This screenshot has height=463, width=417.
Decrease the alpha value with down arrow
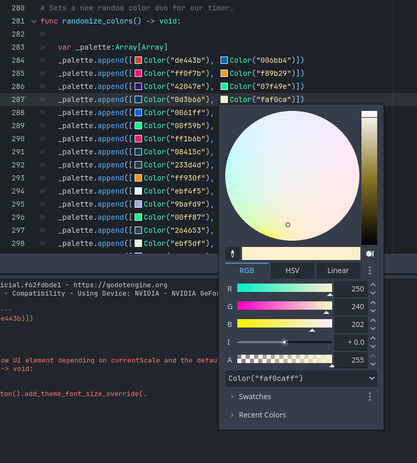pyautogui.click(x=373, y=364)
